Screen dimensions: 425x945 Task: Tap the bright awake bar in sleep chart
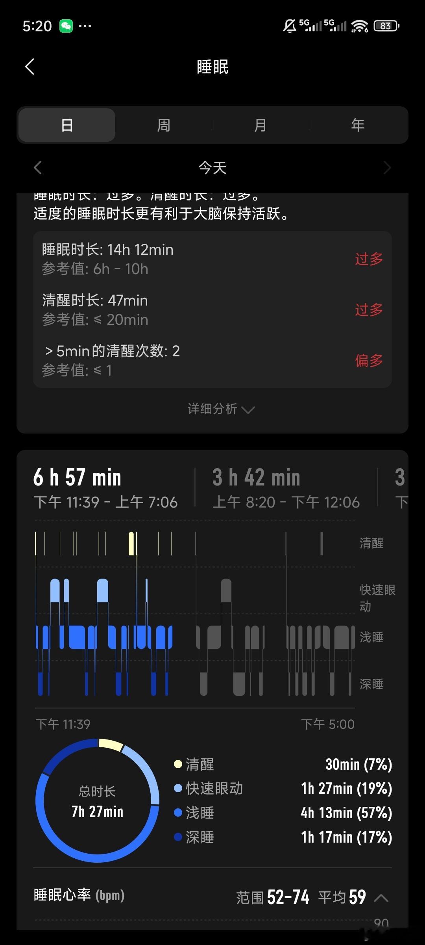[x=131, y=543]
